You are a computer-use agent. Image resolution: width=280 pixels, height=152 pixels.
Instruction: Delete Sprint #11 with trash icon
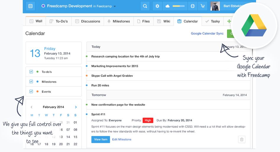point(242,139)
